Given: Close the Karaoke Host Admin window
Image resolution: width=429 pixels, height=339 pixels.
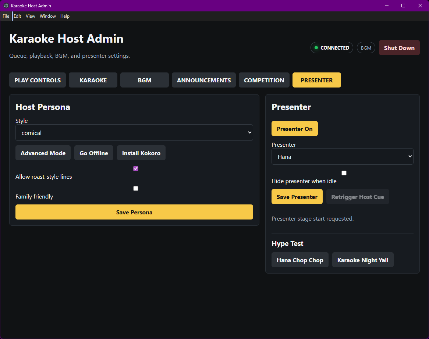Looking at the screenshot, I should click(x=420, y=6).
